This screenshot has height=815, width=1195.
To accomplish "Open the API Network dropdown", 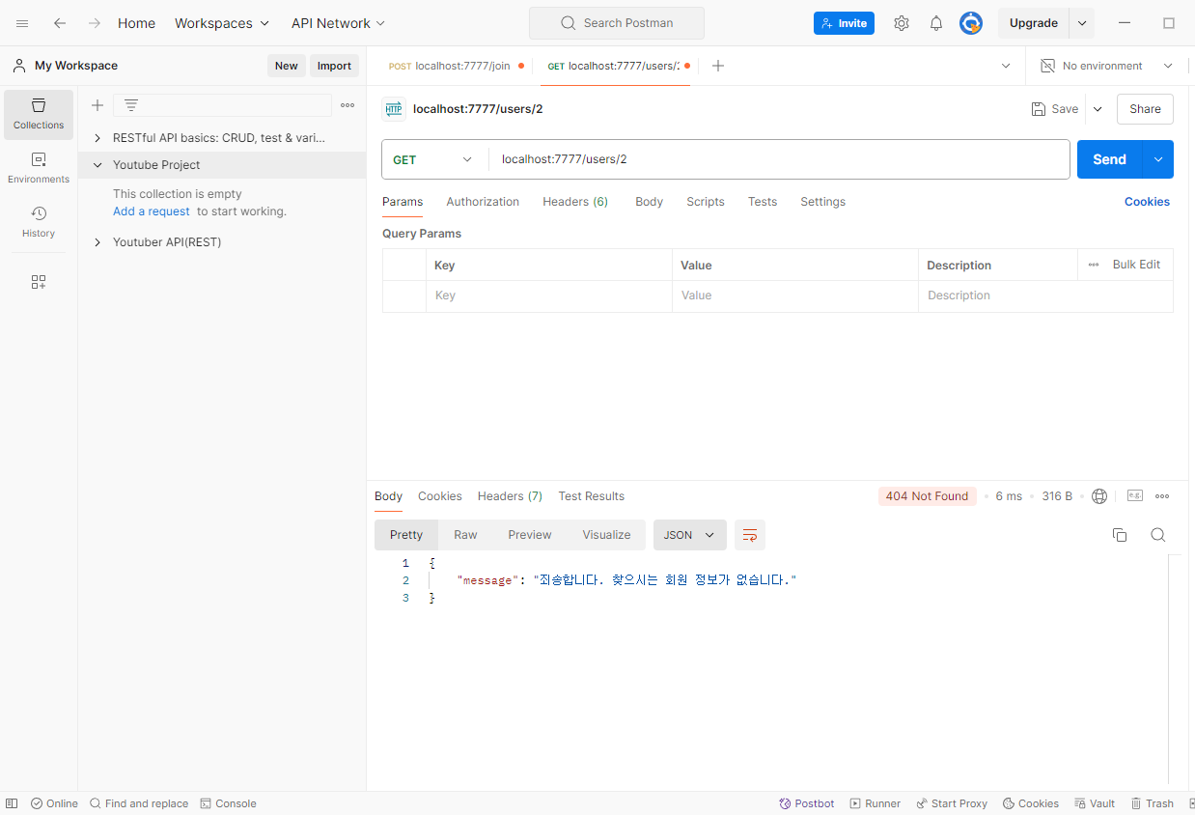I will point(338,23).
